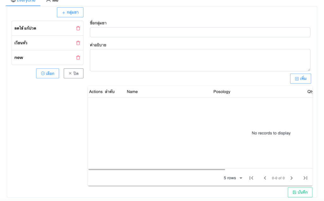The height and width of the screenshot is (201, 324).
Task: Switch to the Me tab
Action: point(52,1)
